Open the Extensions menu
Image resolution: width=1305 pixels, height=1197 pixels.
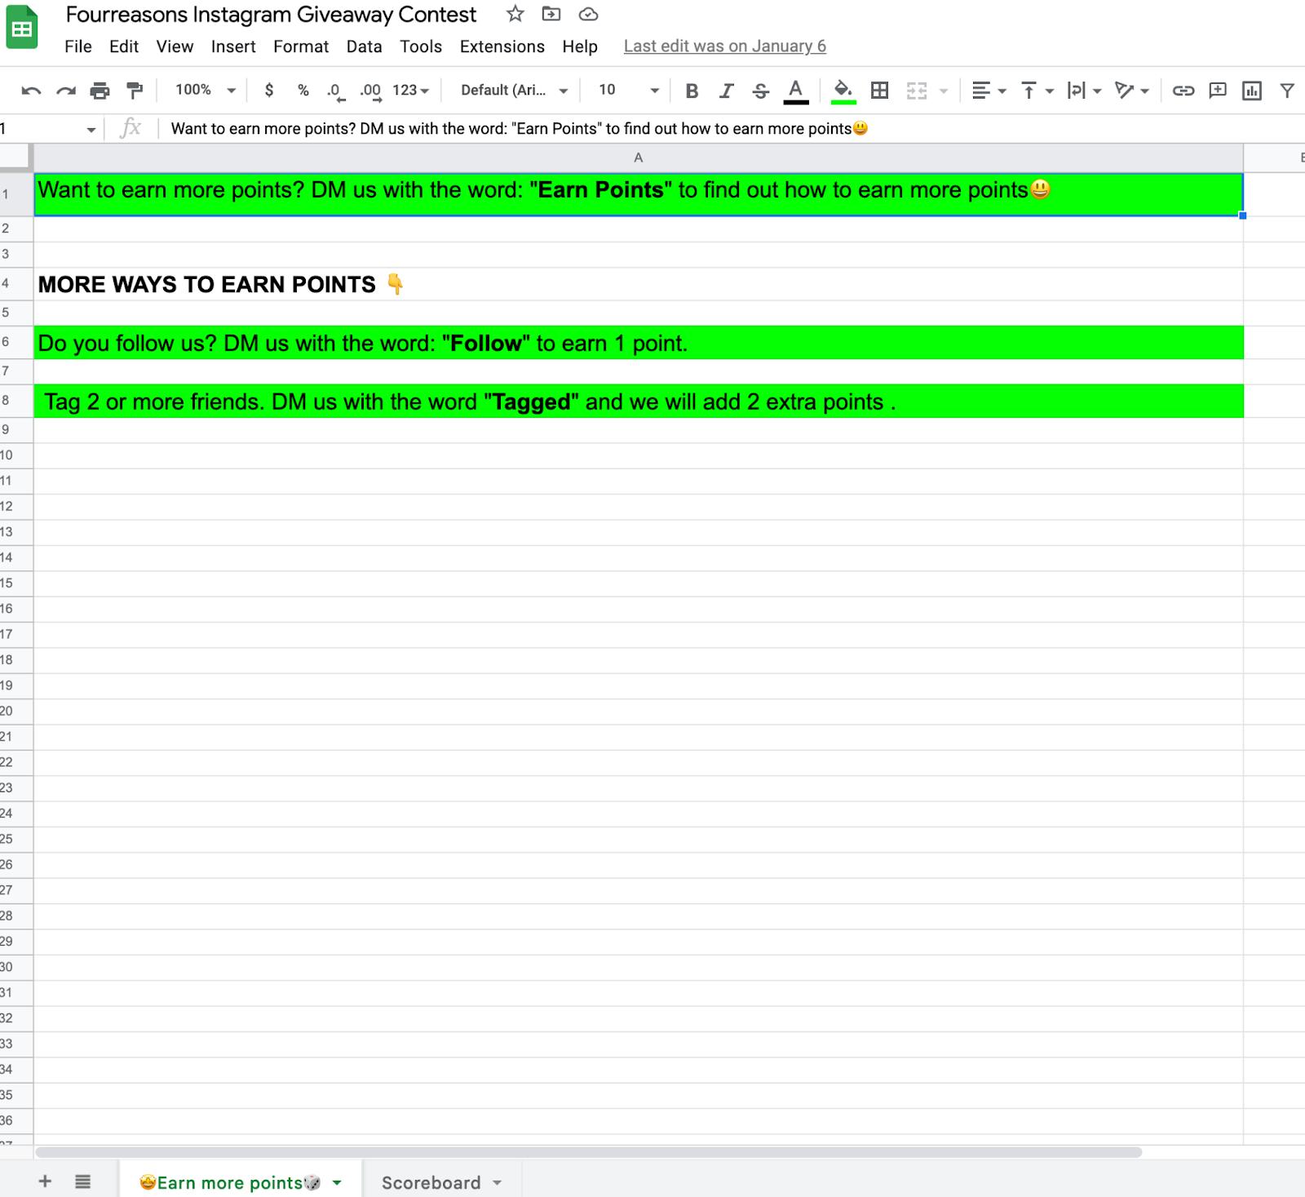(x=502, y=47)
